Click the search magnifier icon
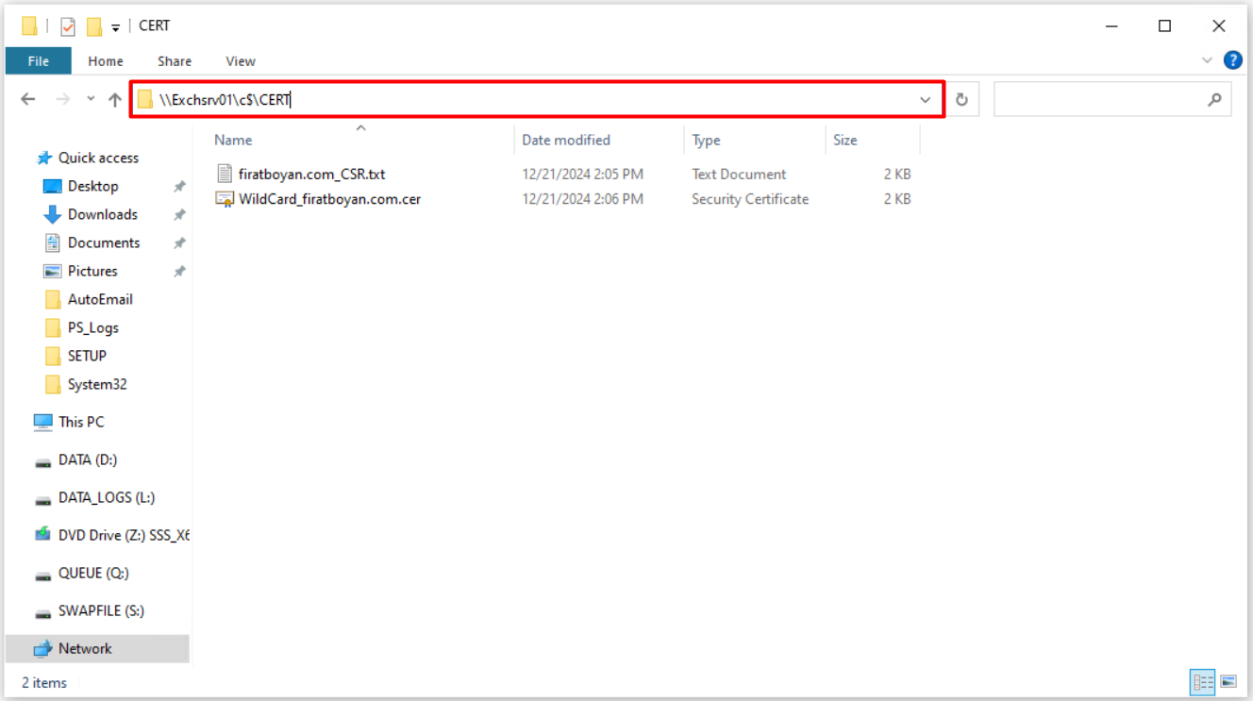The width and height of the screenshot is (1253, 701). pyautogui.click(x=1215, y=99)
